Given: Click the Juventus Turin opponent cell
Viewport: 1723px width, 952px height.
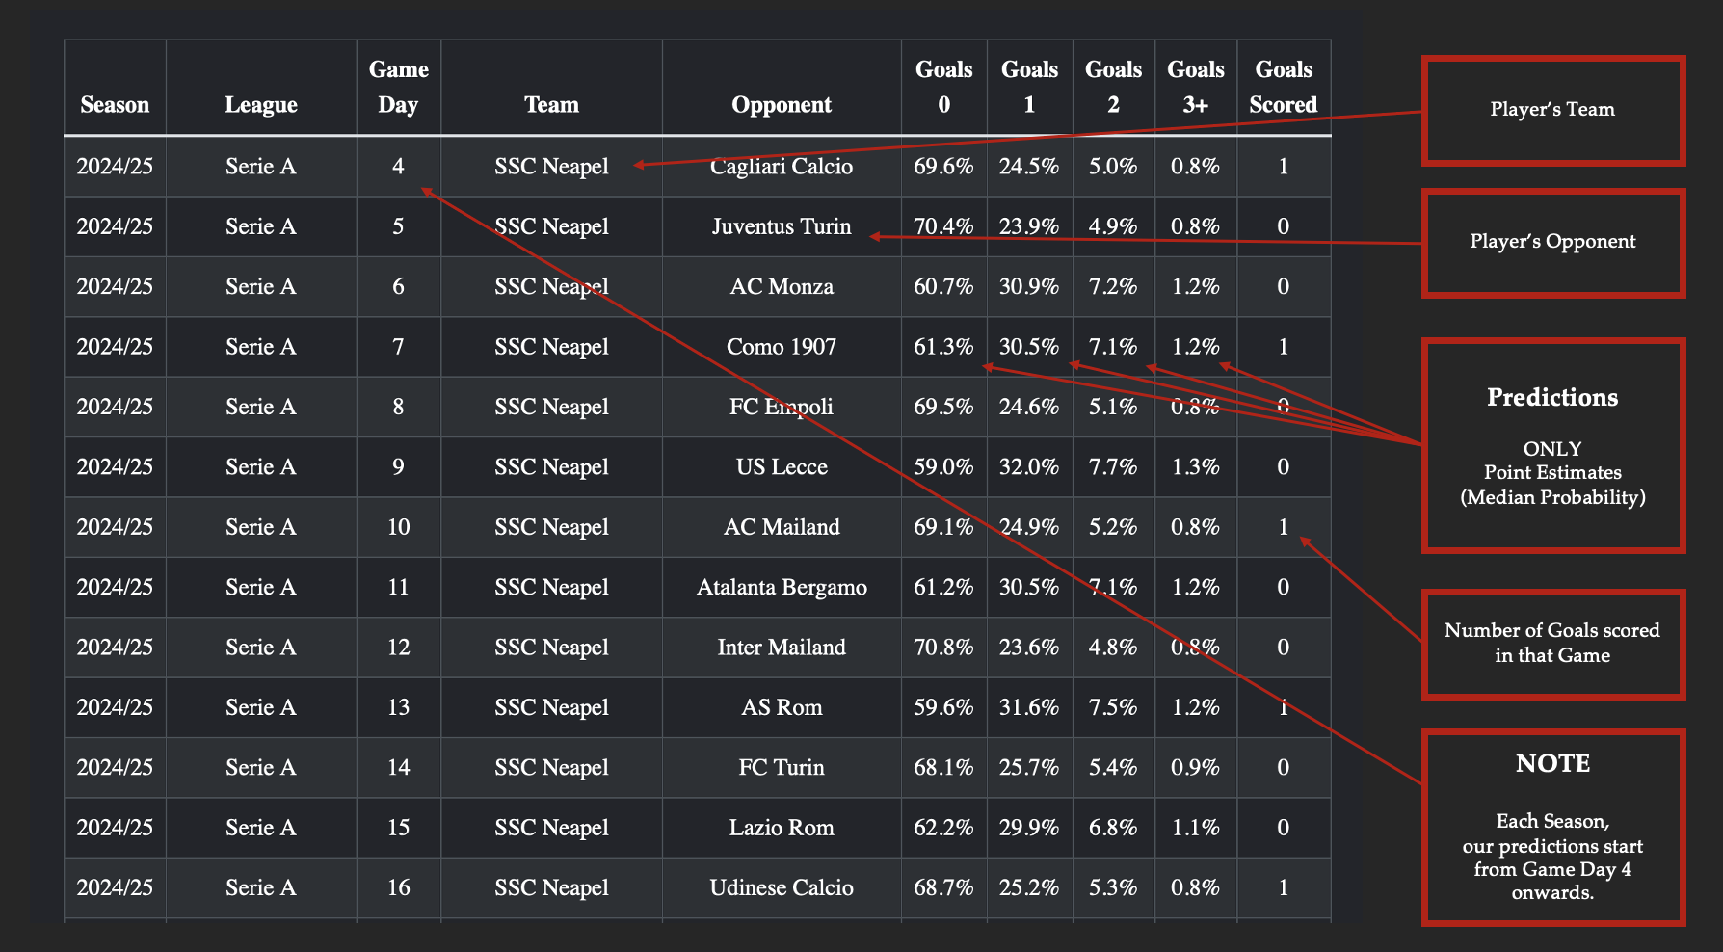Looking at the screenshot, I should 781,226.
